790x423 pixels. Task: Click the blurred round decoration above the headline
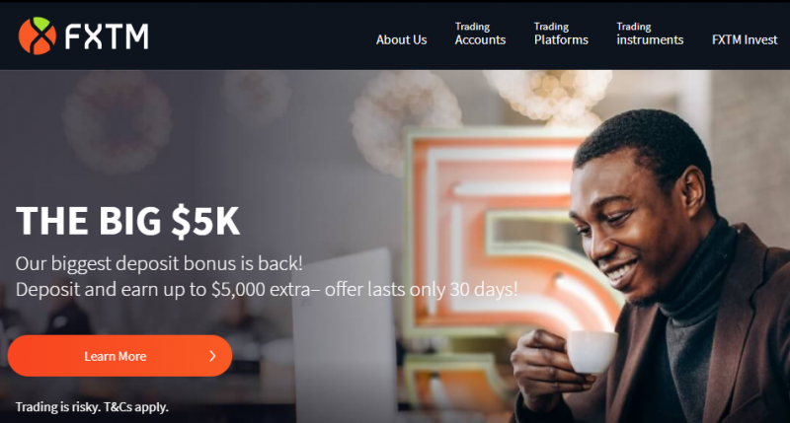[x=117, y=120]
